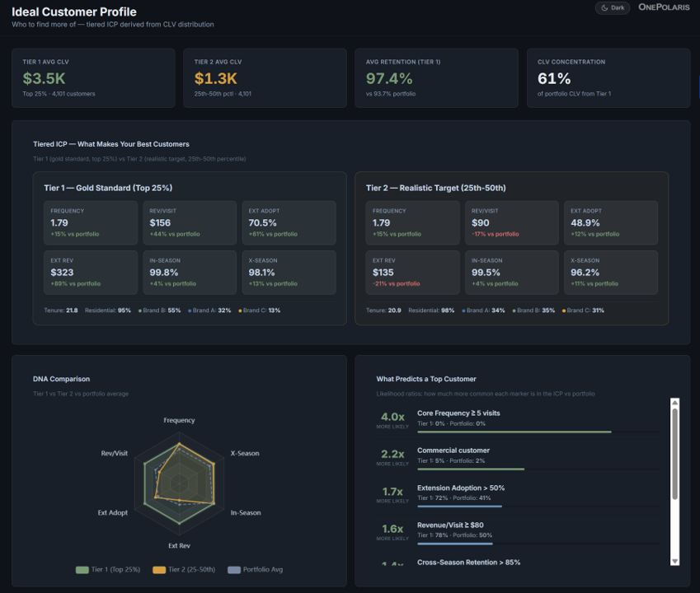Click the DNA Comparison radar chart
Screen dimensions: 700x593
click(x=180, y=482)
